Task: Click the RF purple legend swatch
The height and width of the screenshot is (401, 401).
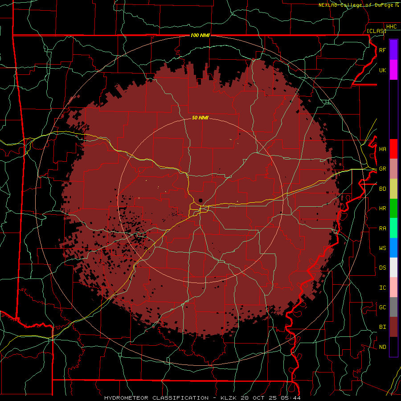Action: tap(393, 50)
